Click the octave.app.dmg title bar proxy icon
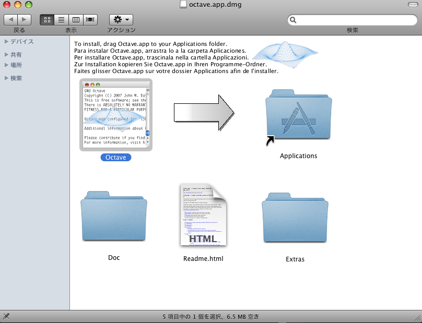This screenshot has height=323, width=422. [183, 4]
